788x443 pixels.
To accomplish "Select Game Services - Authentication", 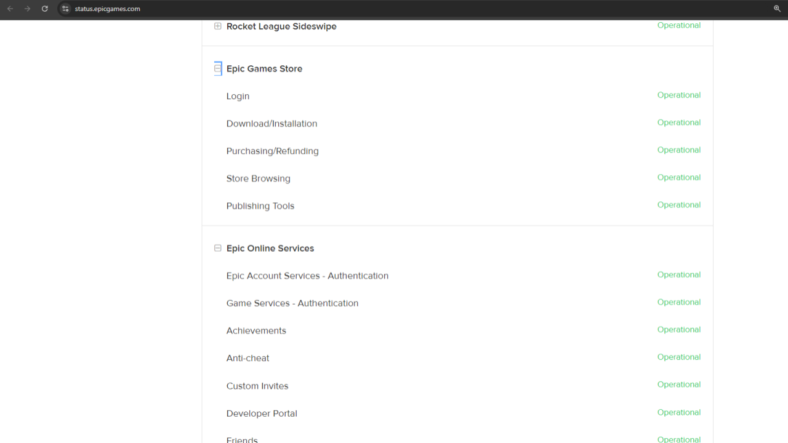I will coord(292,303).
